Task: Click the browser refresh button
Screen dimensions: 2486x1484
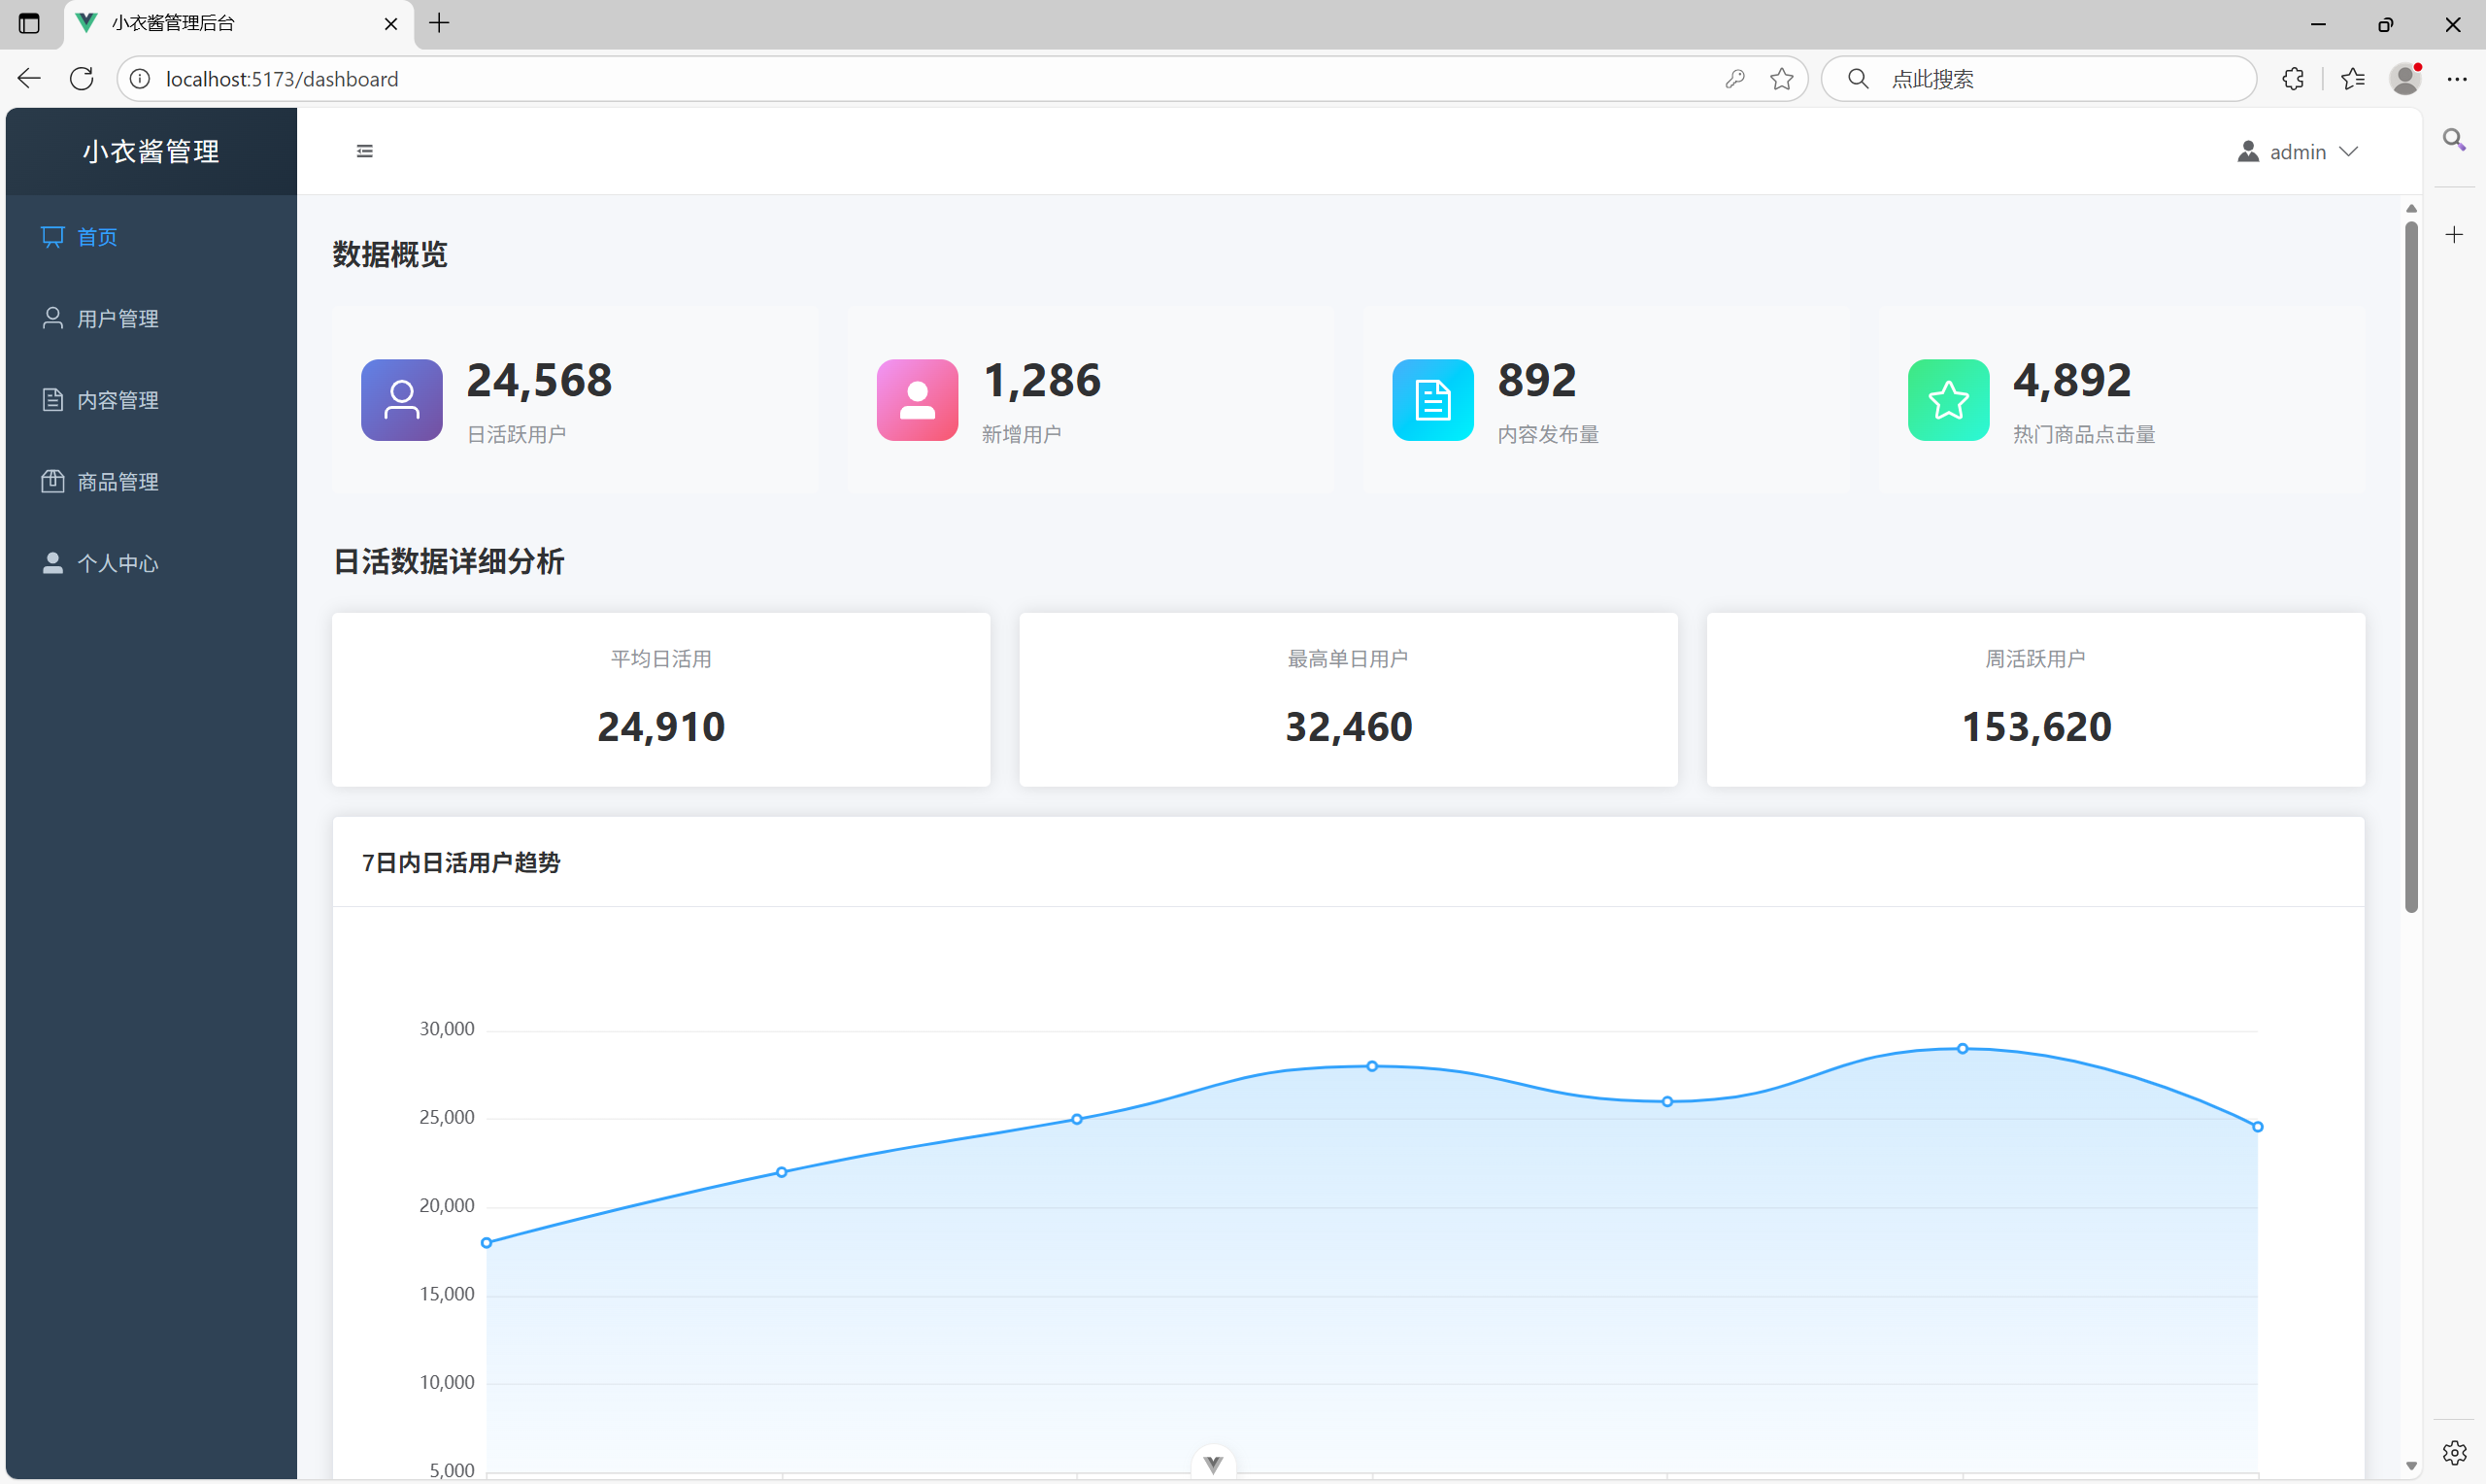Action: 82,79
